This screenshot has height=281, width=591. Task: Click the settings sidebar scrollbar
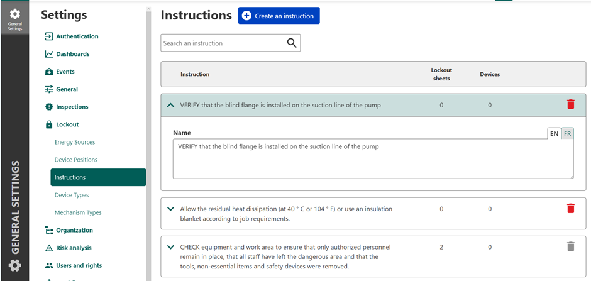pyautogui.click(x=149, y=126)
